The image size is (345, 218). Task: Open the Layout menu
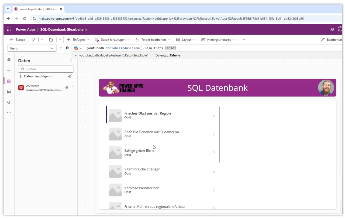click(x=186, y=40)
